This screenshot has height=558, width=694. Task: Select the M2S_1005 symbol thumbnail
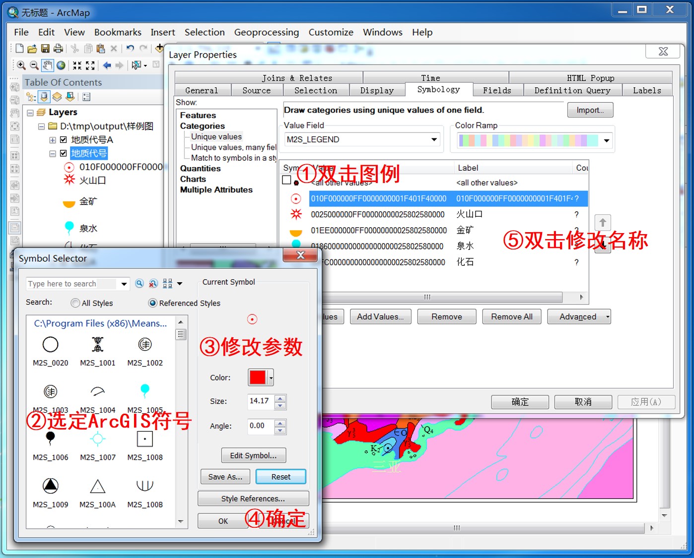(x=144, y=397)
